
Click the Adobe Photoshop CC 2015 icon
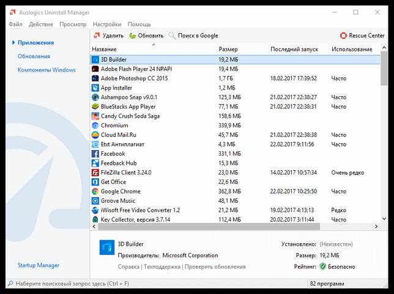pyautogui.click(x=95, y=78)
